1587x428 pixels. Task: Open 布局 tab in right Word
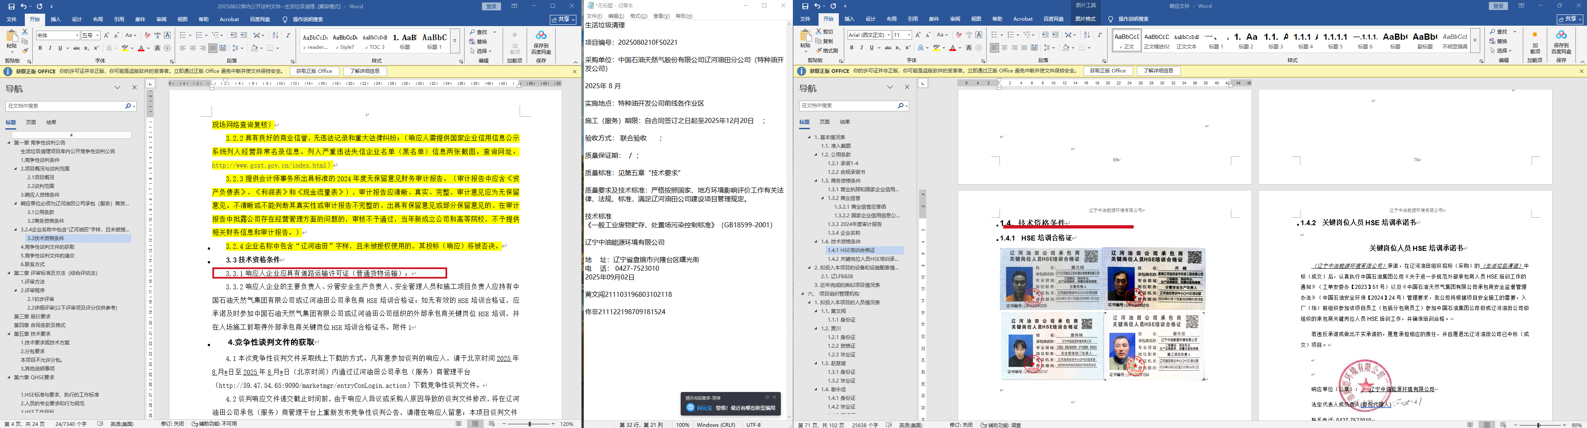[x=891, y=19]
